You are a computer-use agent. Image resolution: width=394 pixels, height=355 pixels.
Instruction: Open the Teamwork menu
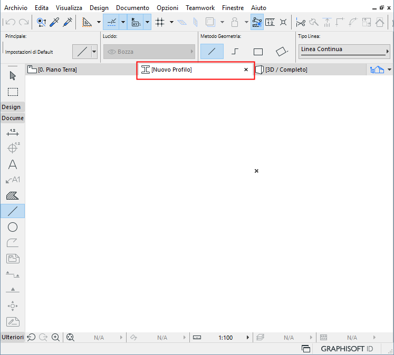point(200,8)
